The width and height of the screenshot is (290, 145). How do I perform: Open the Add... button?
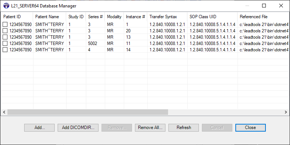click(x=39, y=128)
